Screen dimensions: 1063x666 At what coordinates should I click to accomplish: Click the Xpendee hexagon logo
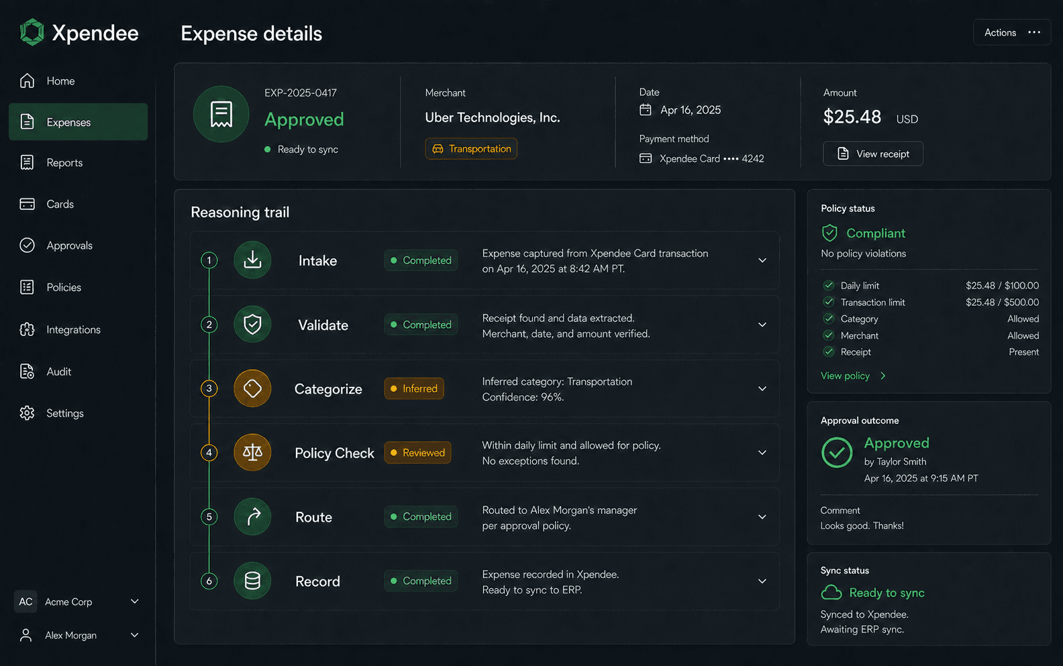coord(32,32)
